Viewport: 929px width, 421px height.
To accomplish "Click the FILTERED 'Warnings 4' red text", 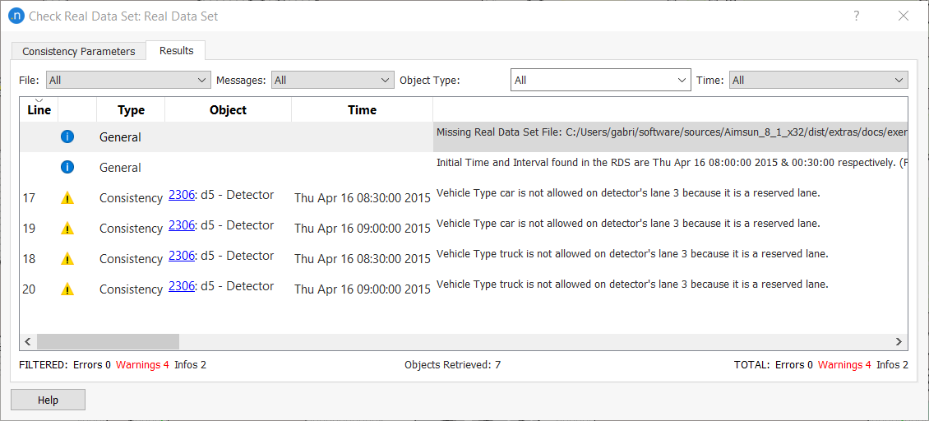I will (142, 364).
